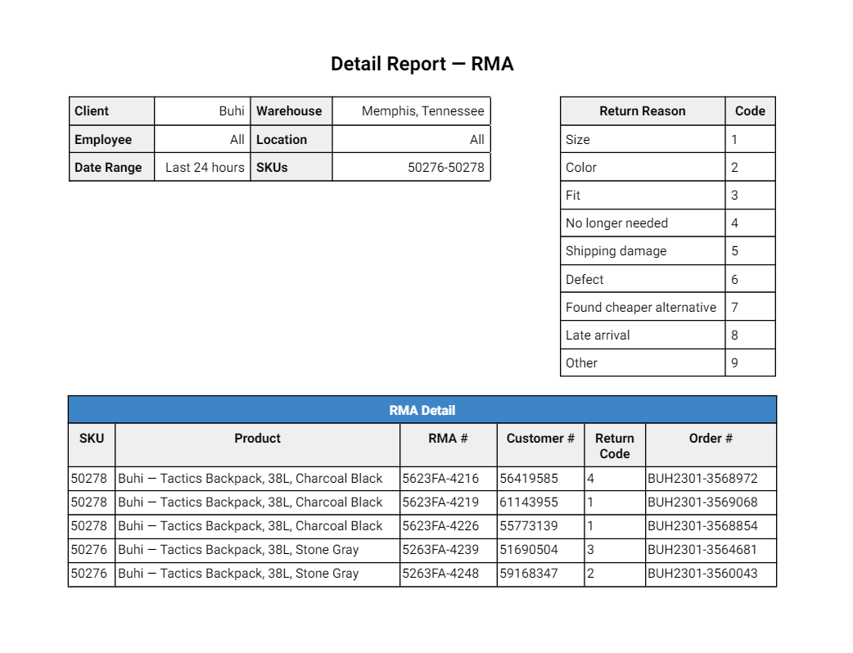853x653 pixels.
Task: Select order number "BUH2301-3569068"
Action: point(702,502)
